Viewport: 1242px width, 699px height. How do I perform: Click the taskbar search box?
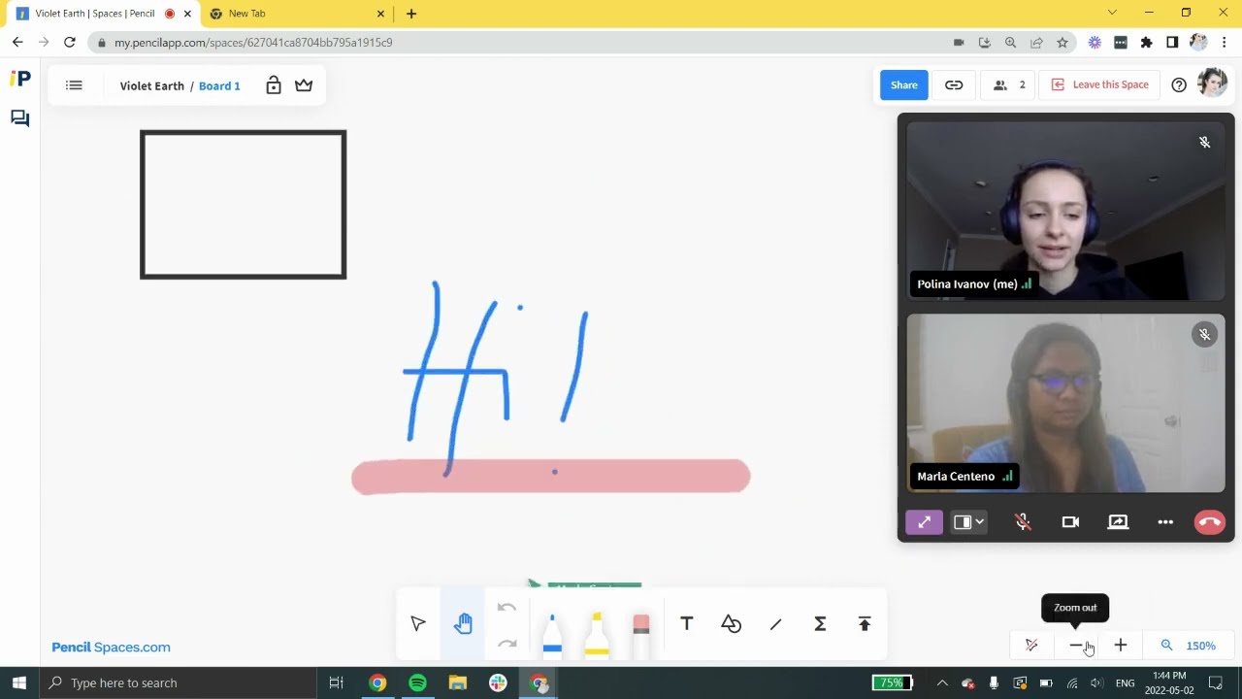click(178, 682)
